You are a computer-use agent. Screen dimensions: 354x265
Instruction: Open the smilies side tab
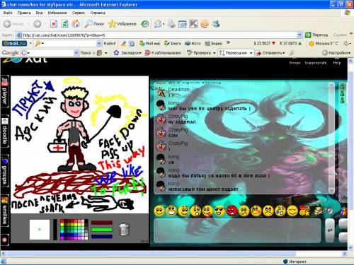pos(5,210)
